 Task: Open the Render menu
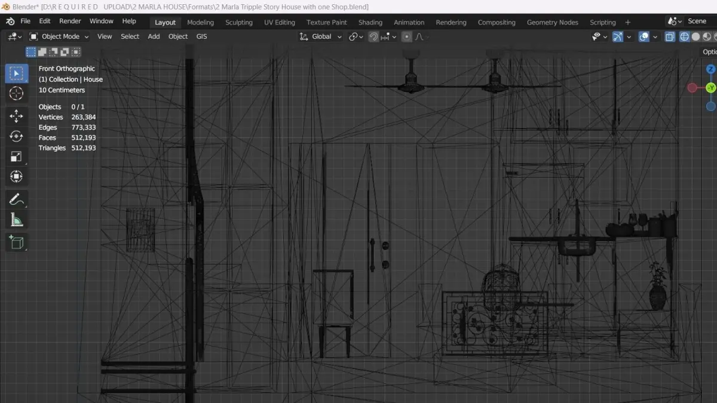70,21
